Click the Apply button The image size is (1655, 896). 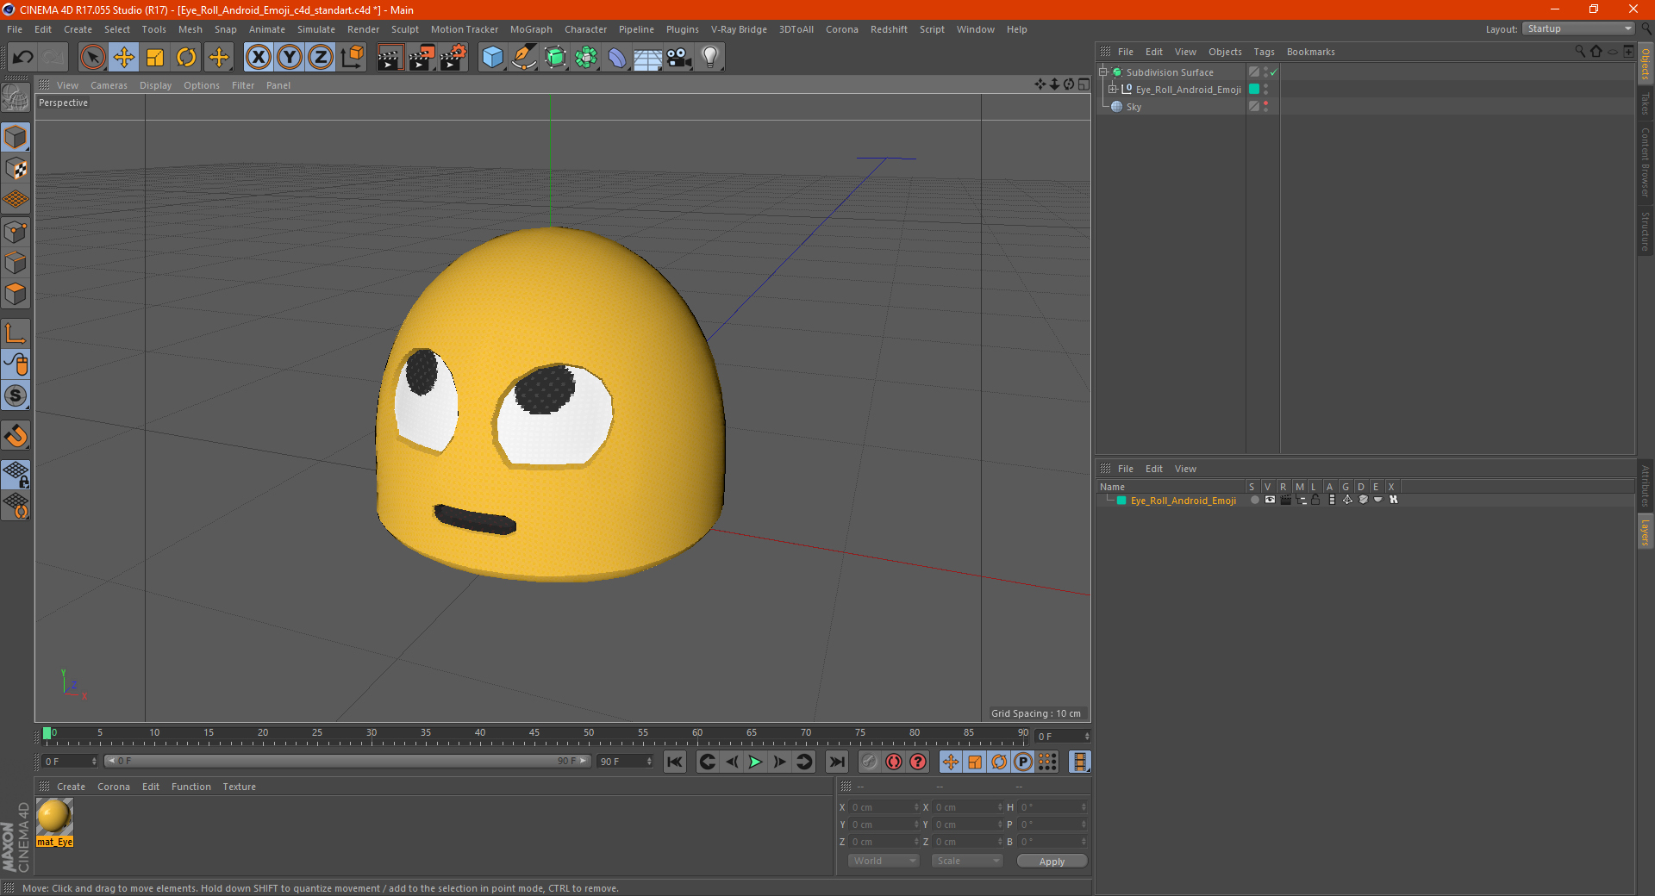1052,862
